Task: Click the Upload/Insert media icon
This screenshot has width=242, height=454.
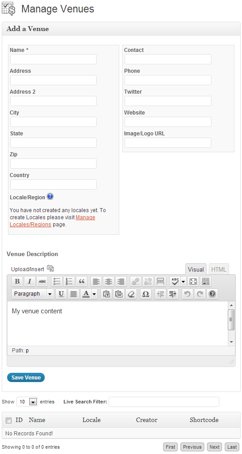Action: [51, 268]
